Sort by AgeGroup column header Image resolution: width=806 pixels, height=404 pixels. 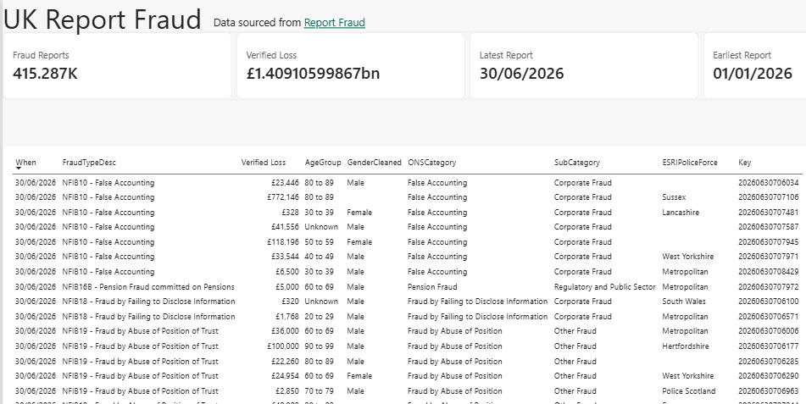[x=323, y=163]
